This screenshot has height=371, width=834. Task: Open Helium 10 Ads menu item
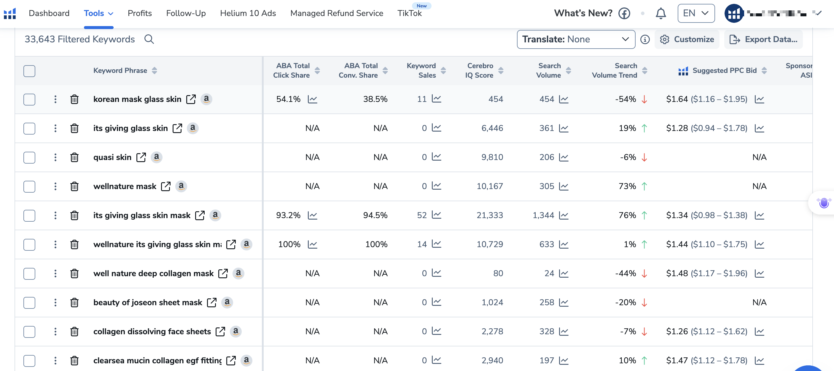(248, 13)
